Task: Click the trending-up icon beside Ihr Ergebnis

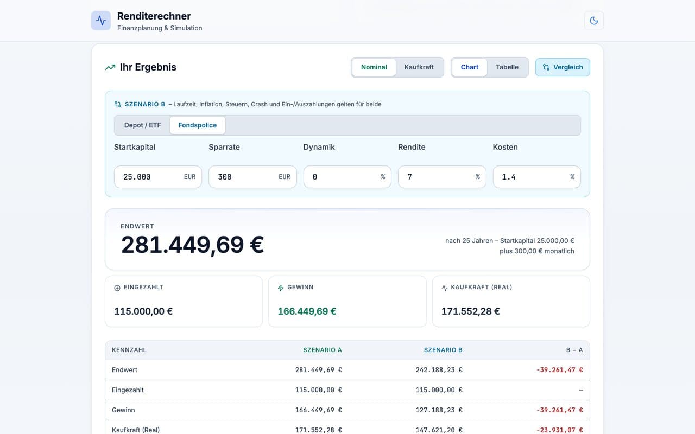Action: click(110, 67)
